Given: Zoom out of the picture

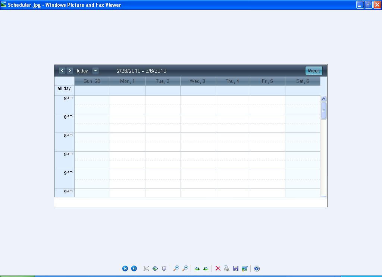Looking at the screenshot, I should pos(185,268).
